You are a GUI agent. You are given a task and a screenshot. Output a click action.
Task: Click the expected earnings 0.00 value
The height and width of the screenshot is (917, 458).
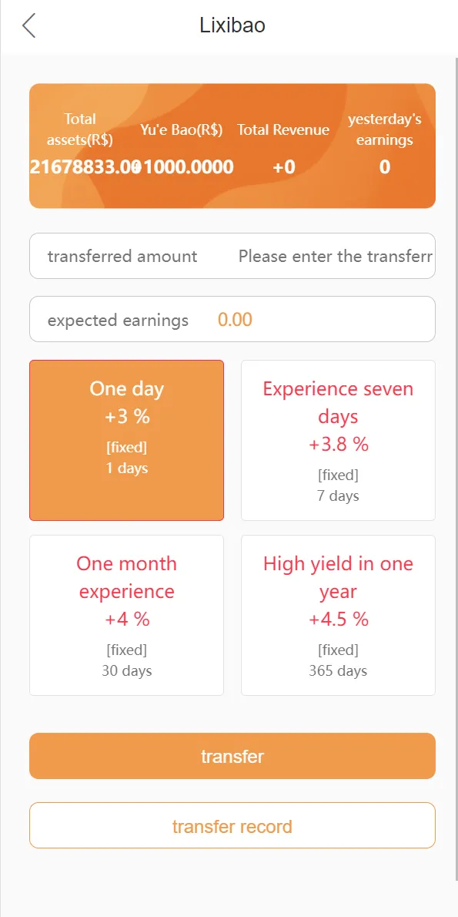coord(235,320)
